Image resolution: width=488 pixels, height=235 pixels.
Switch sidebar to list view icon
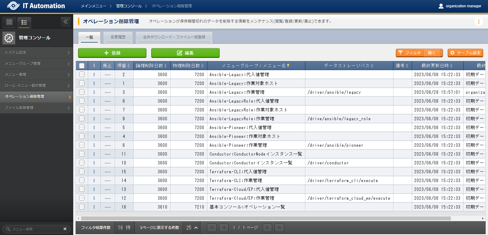click(24, 22)
